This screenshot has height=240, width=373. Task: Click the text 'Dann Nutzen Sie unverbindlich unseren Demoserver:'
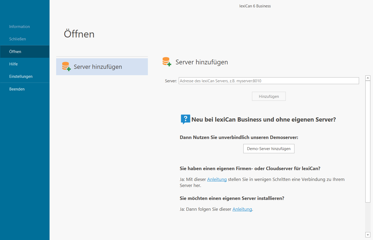pos(239,137)
